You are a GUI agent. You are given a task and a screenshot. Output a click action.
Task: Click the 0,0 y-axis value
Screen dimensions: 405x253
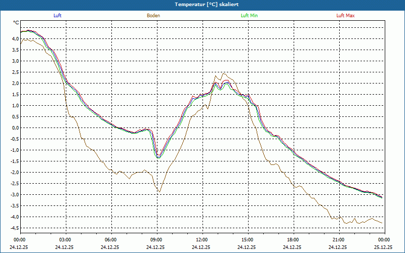click(x=15, y=128)
